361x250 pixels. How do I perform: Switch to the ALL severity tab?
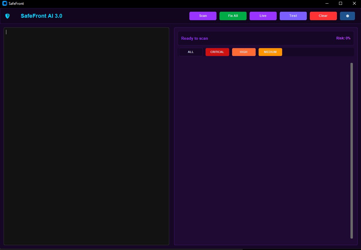click(x=190, y=52)
